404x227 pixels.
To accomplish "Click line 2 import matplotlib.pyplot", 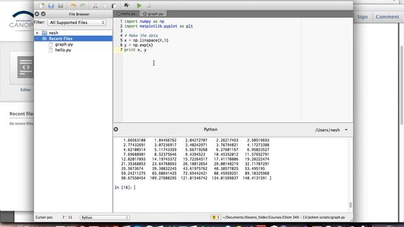I will tap(158, 26).
